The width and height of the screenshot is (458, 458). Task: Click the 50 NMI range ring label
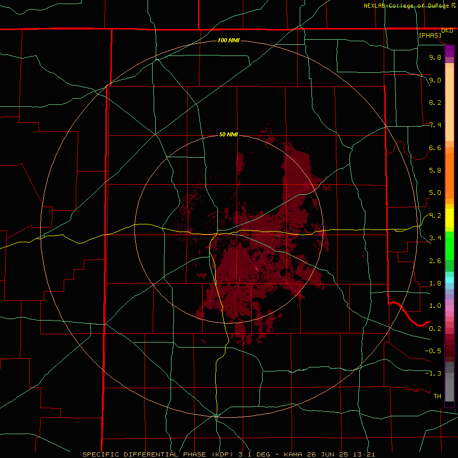[228, 134]
